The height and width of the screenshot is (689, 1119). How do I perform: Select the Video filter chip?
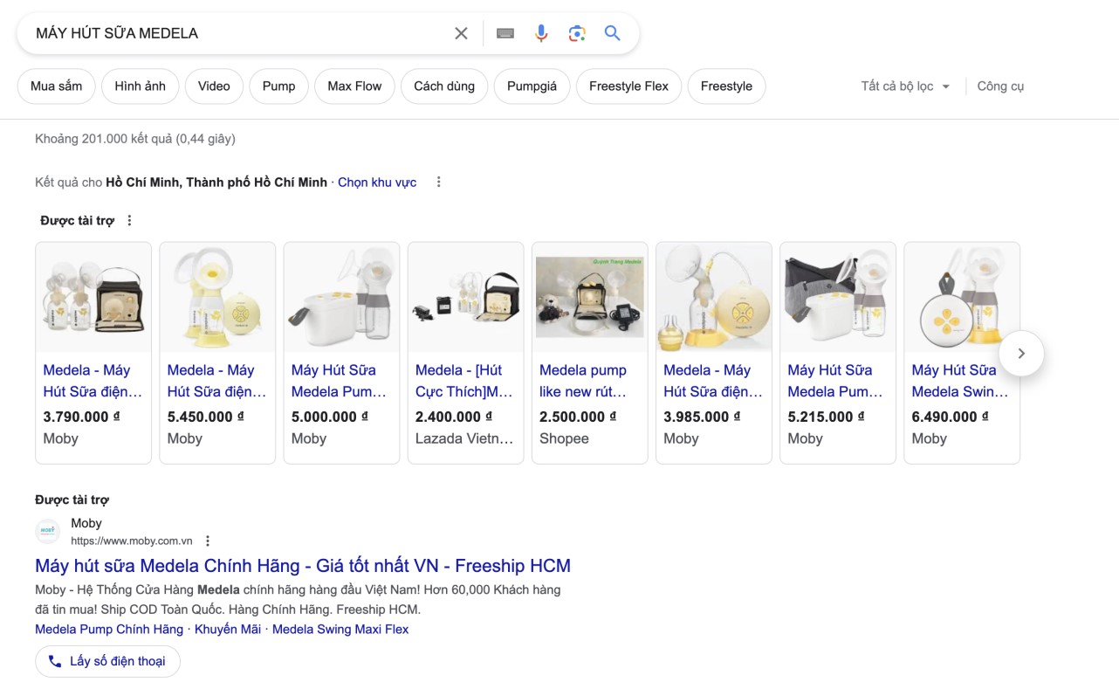(x=214, y=86)
